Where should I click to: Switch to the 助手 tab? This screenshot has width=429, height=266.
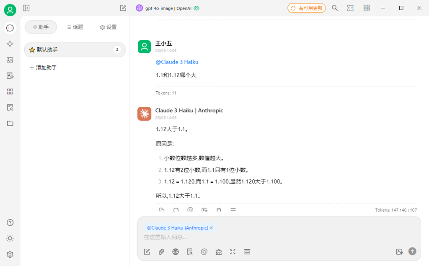[41, 27]
